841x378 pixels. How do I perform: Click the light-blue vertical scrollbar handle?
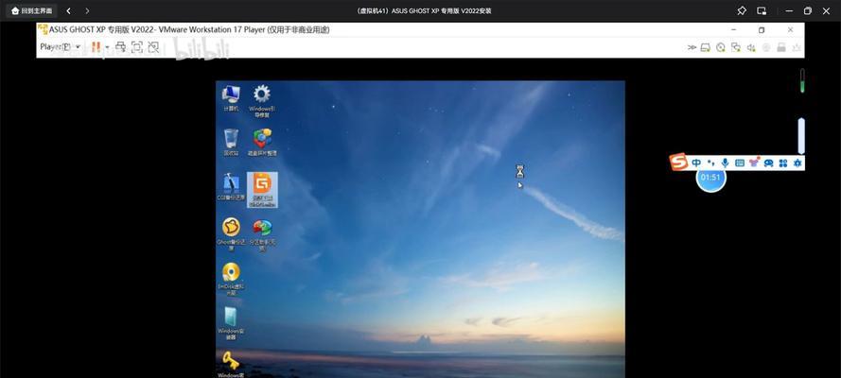pyautogui.click(x=801, y=136)
